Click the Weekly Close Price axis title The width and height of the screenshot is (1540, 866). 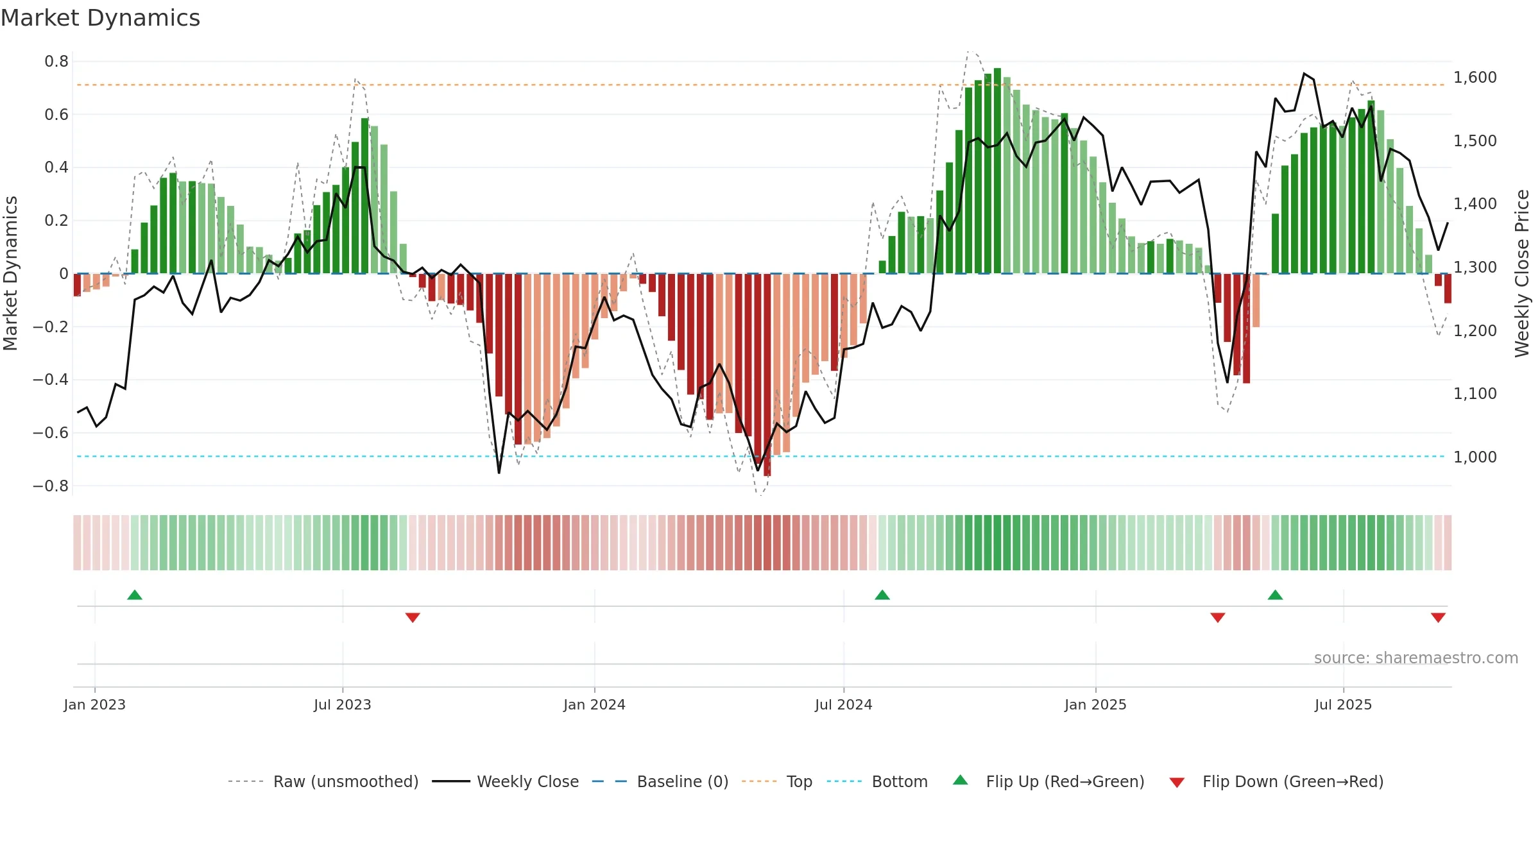pyautogui.click(x=1522, y=273)
